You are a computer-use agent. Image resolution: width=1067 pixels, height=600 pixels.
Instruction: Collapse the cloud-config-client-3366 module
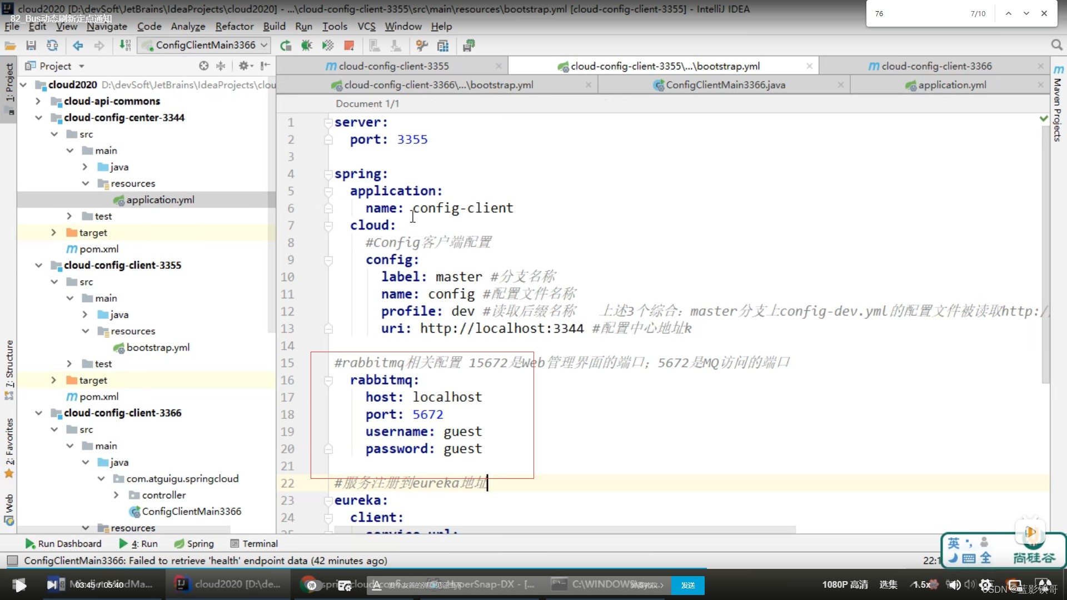[38, 413]
